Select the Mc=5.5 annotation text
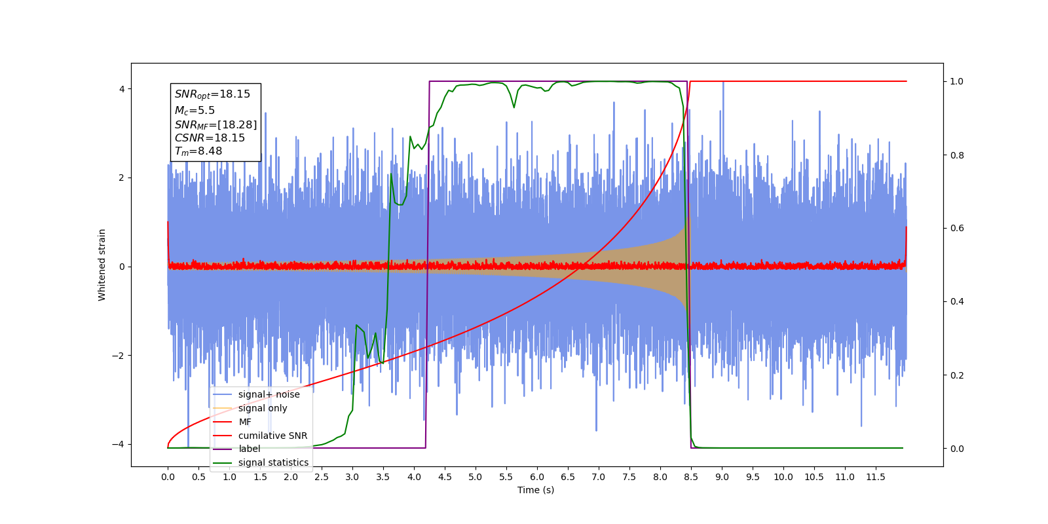The height and width of the screenshot is (524, 1048). pyautogui.click(x=195, y=111)
